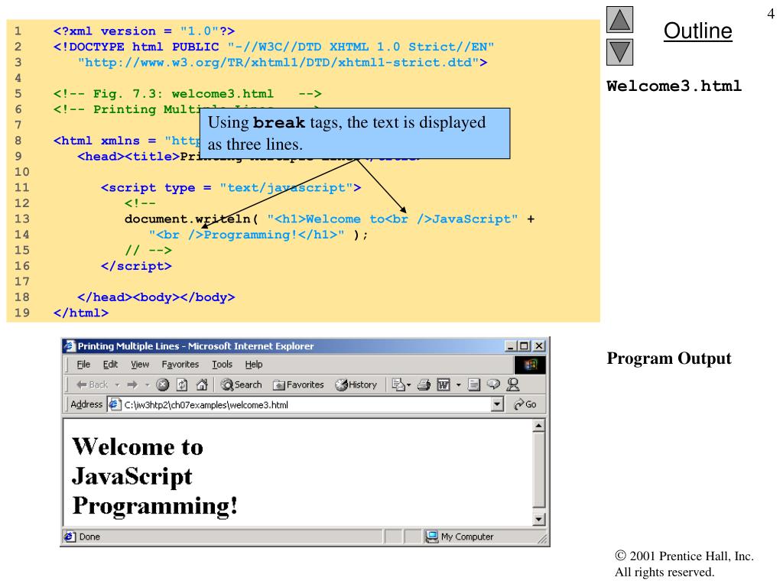Open the Tools menu
The width and height of the screenshot is (783, 587).
click(x=222, y=365)
